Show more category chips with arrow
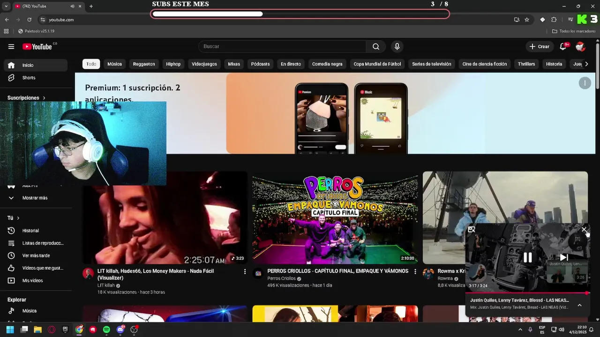The height and width of the screenshot is (337, 600). click(x=586, y=64)
